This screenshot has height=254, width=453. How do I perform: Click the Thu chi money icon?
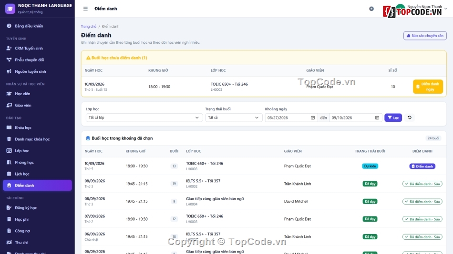pos(9,242)
